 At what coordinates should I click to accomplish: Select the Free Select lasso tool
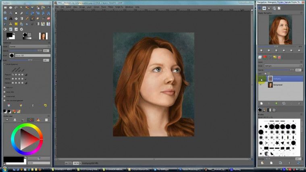(x=16, y=8)
